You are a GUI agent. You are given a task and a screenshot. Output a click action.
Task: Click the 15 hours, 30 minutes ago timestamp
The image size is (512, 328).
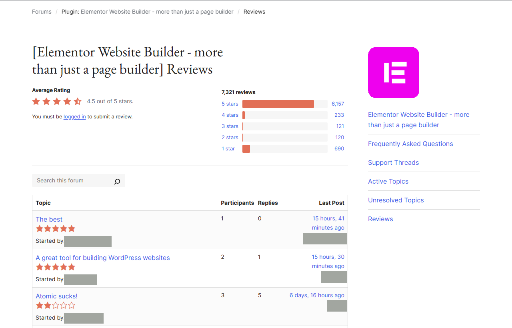pos(328,261)
